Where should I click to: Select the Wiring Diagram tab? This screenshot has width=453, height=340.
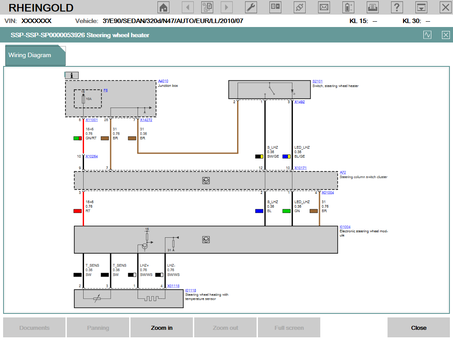[x=35, y=55]
